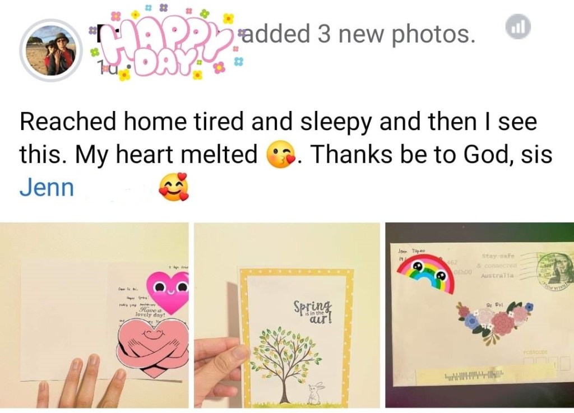Click the hugging heart sticker
This screenshot has width=574, height=413.
coord(153,347)
